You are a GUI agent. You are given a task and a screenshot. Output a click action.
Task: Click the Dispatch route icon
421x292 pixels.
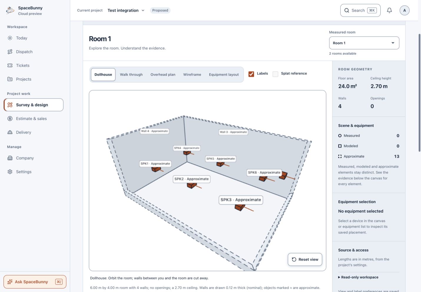10,52
